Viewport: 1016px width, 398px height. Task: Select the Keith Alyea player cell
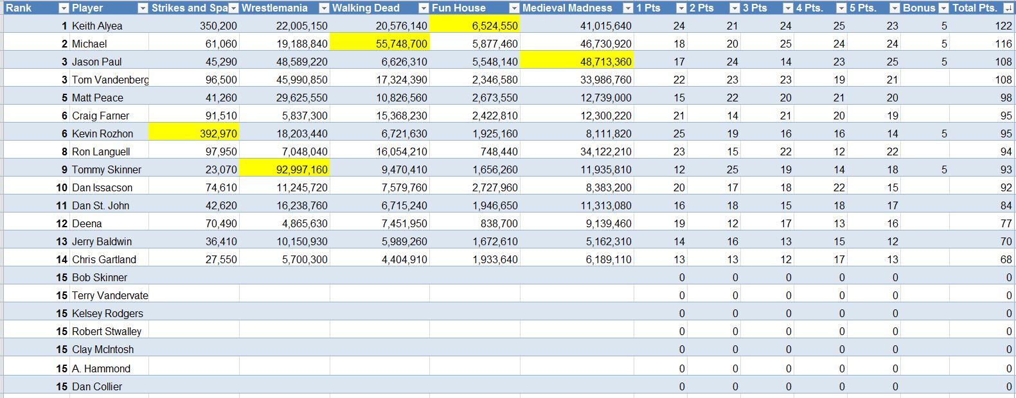point(97,26)
